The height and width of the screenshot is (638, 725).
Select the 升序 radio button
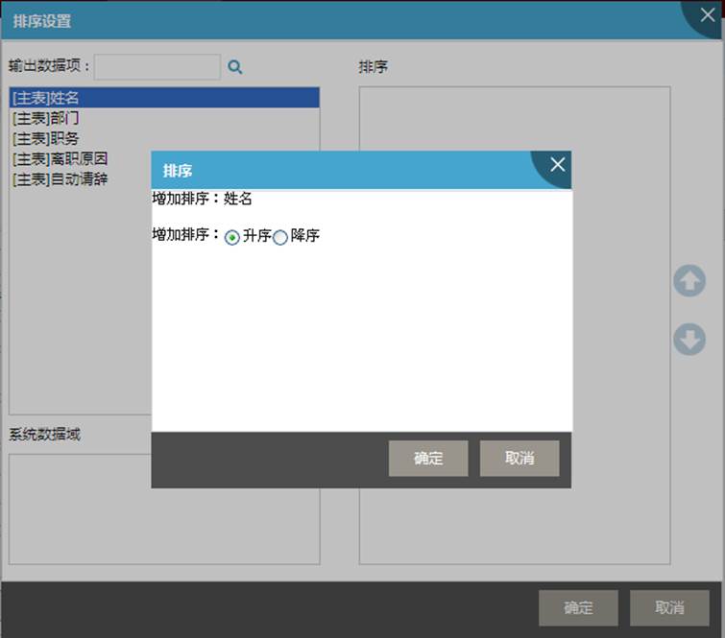point(232,238)
